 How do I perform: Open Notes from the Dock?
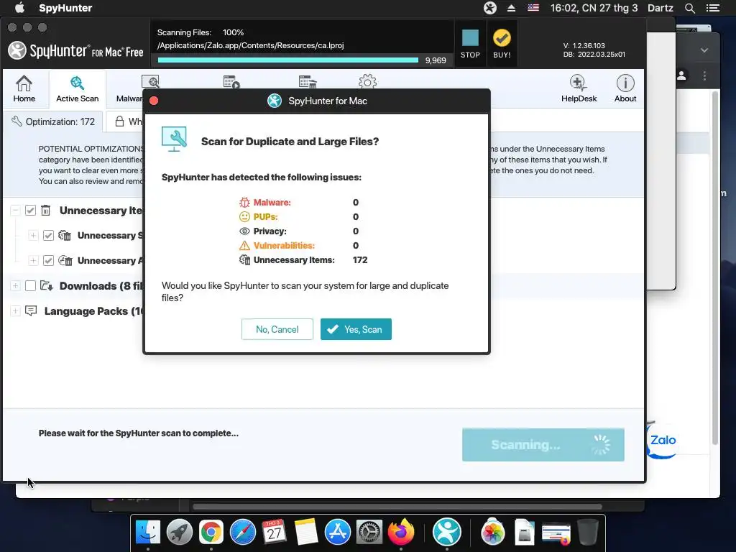(306, 532)
